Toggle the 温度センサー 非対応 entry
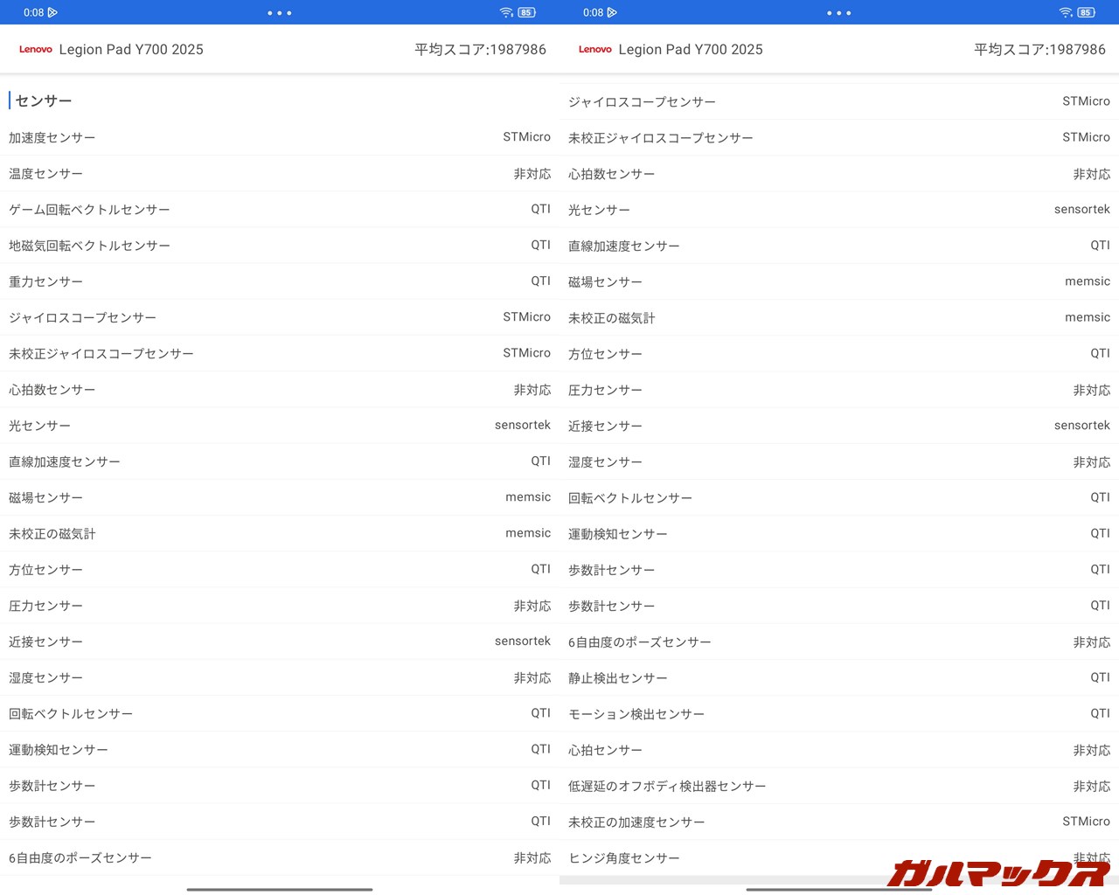 tap(280, 173)
